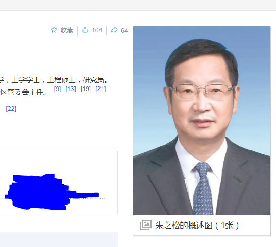Click the gray header bar at the top
This screenshot has width=276, height=247.
(138, 5)
